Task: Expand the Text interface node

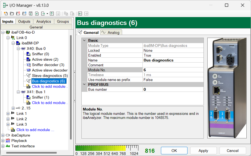Action: tap(3, 146)
